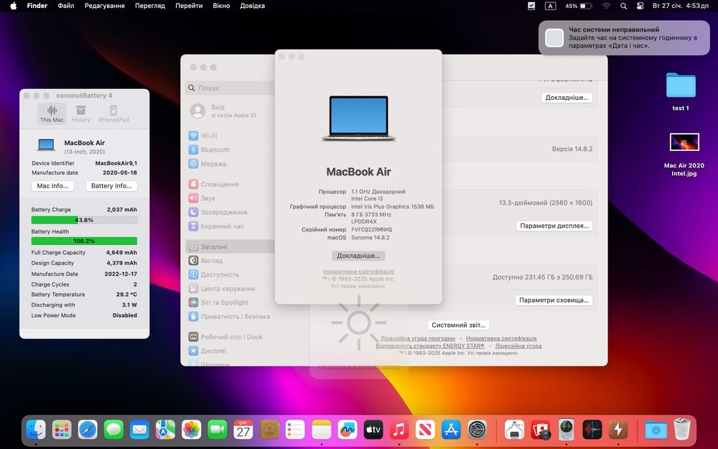Click the Battery Charge 43.8% bar
This screenshot has height=449, width=718.
84,220
